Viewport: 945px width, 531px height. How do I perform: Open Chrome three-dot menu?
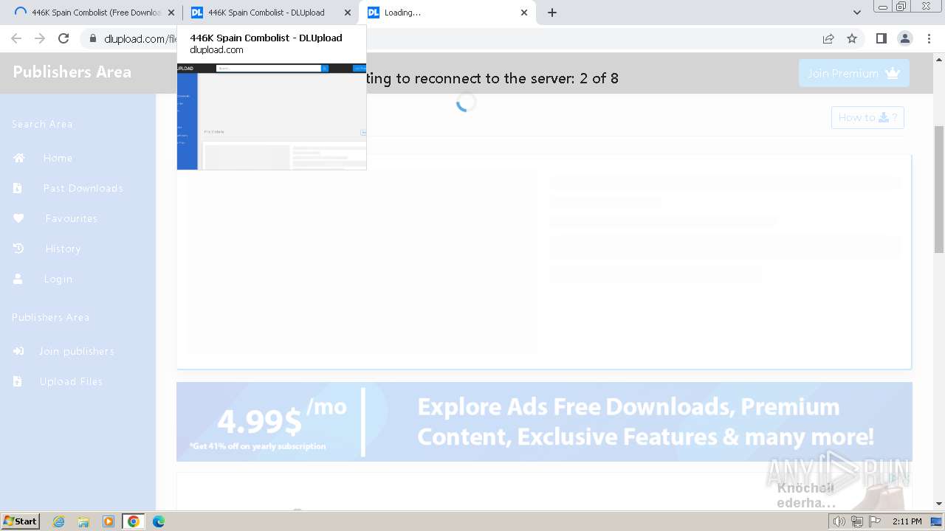pos(929,38)
